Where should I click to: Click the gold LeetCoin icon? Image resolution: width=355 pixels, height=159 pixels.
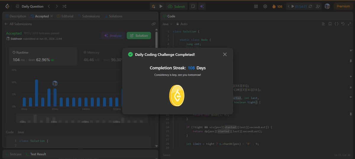(177, 96)
